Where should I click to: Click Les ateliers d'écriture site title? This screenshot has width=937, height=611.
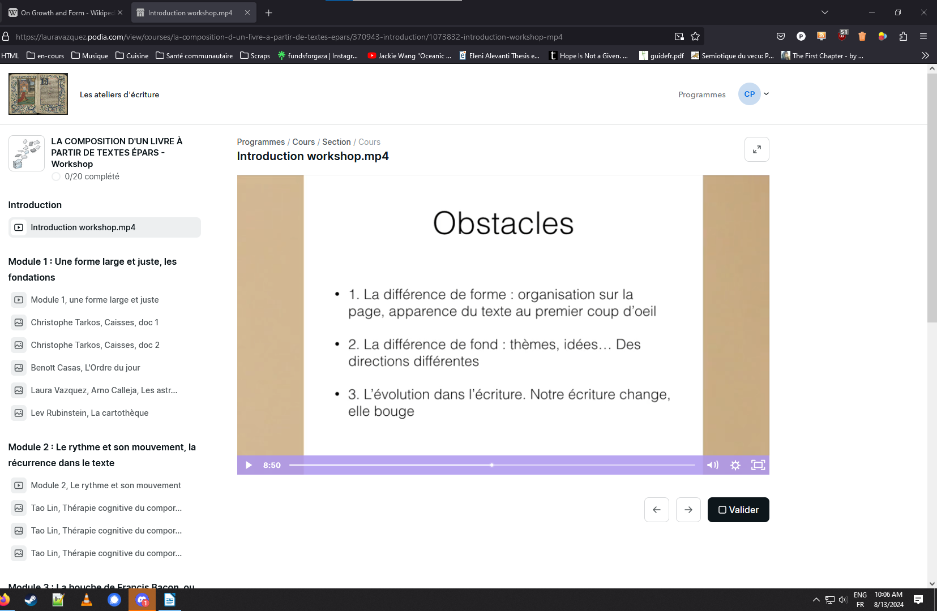tap(119, 94)
